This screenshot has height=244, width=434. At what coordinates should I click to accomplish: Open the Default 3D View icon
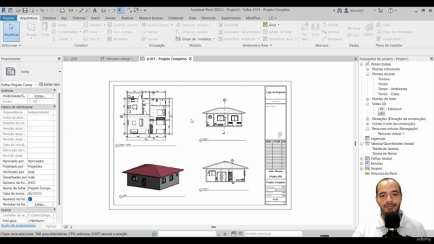pos(104,11)
